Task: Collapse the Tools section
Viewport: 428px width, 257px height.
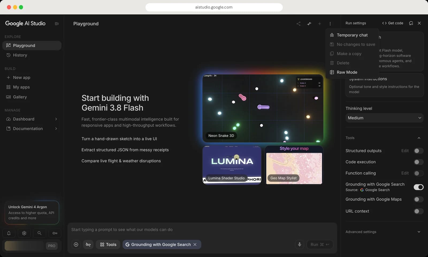Action: [419, 138]
